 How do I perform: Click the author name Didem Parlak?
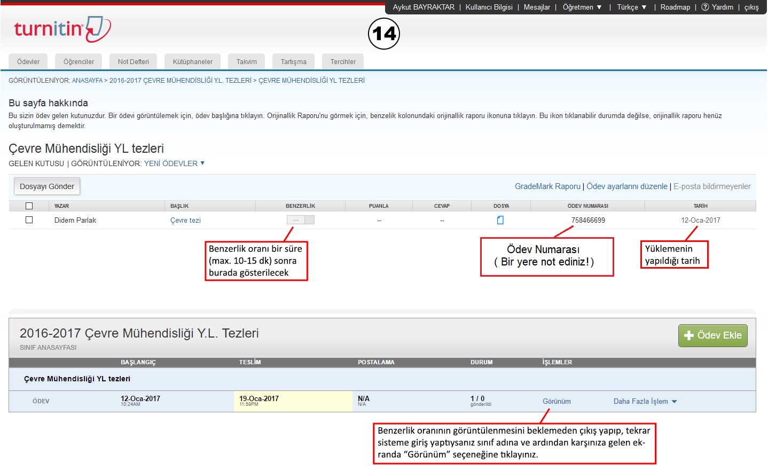click(75, 220)
